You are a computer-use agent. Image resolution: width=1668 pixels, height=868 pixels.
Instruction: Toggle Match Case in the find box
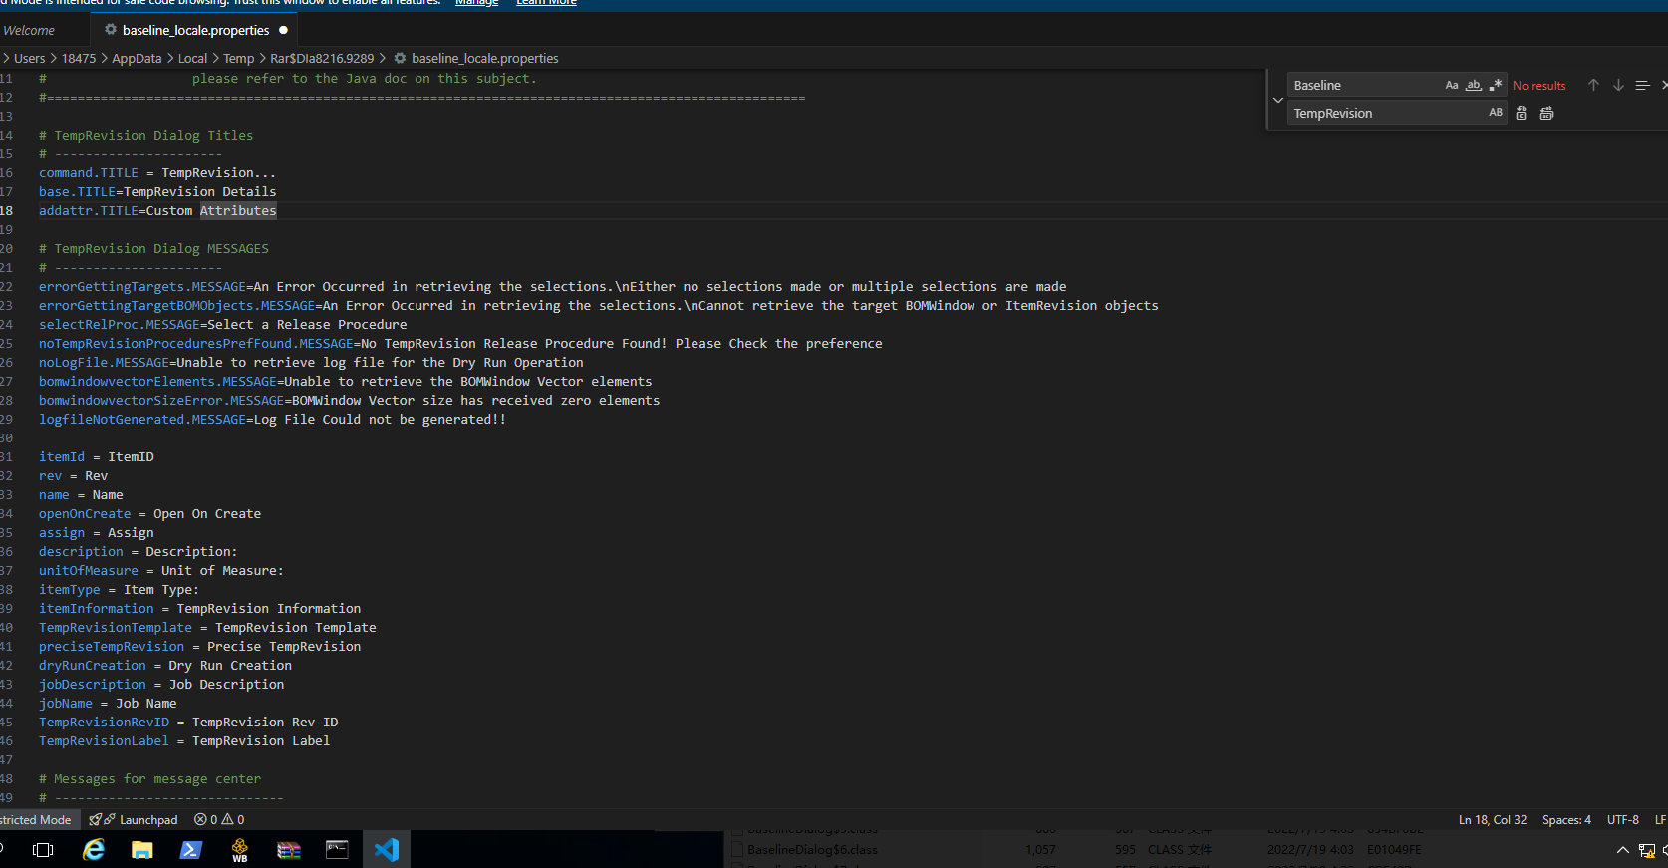(x=1452, y=86)
